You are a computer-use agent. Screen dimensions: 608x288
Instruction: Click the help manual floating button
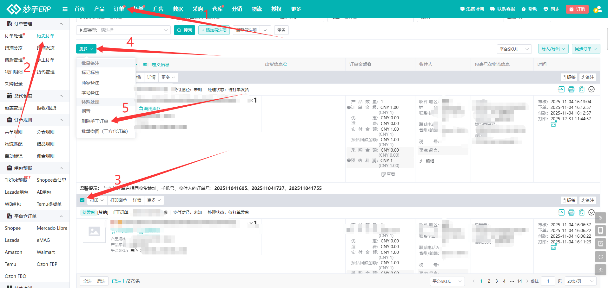600,244
